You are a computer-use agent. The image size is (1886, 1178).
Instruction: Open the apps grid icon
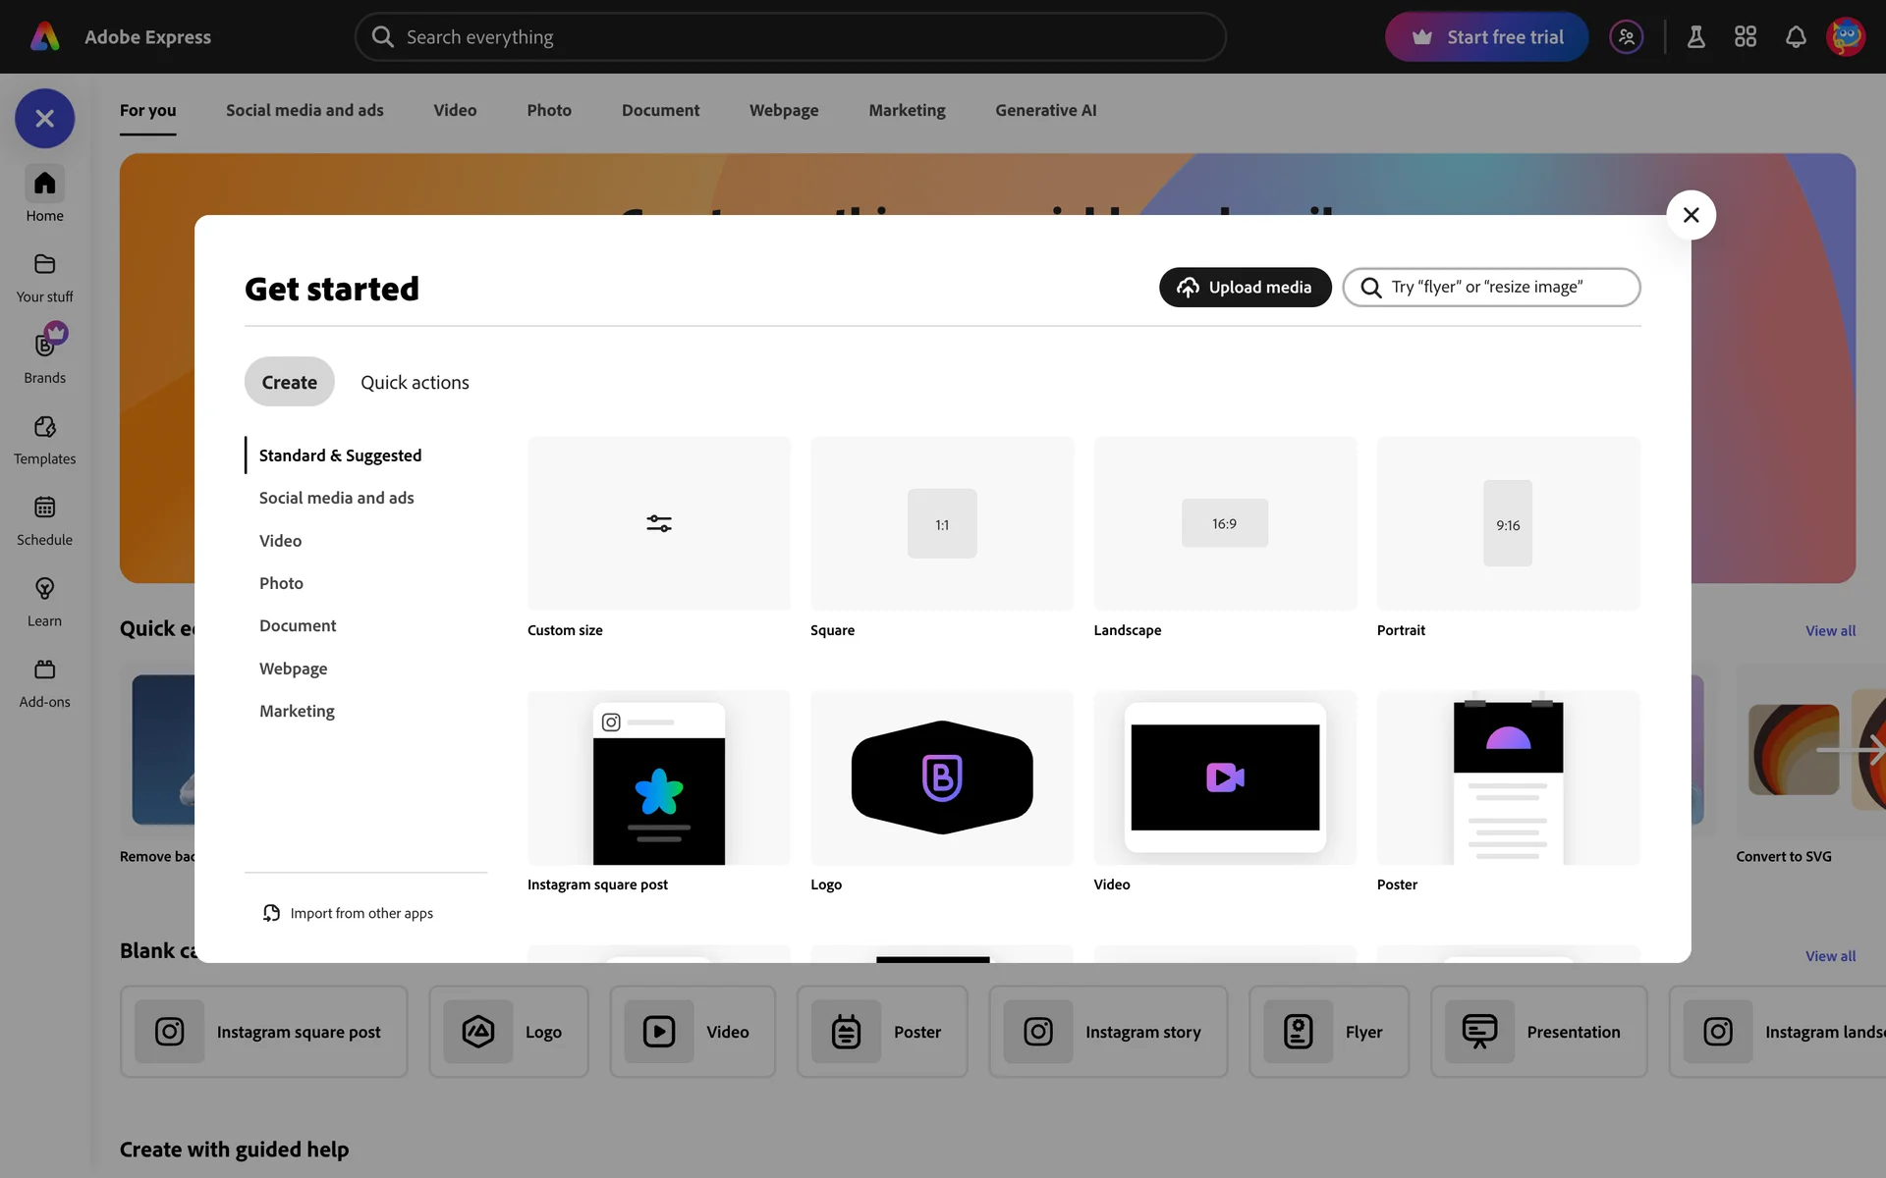[1745, 37]
